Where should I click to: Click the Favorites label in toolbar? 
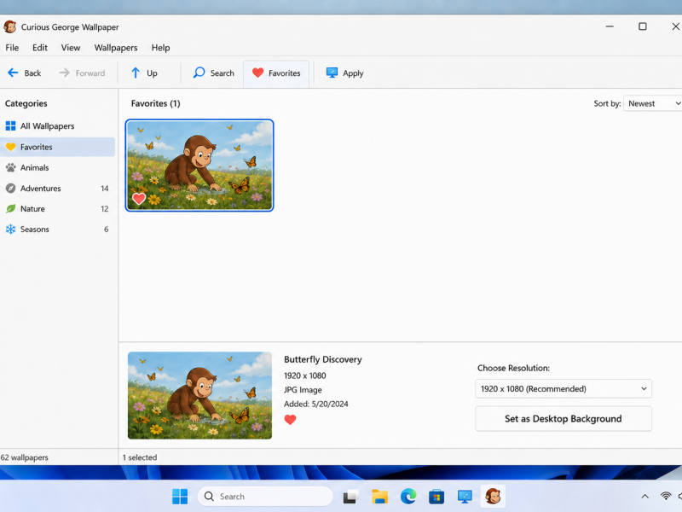coord(285,73)
